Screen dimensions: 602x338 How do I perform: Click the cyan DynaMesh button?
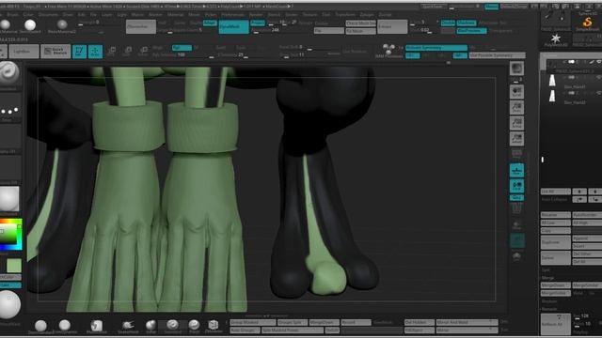tap(233, 27)
